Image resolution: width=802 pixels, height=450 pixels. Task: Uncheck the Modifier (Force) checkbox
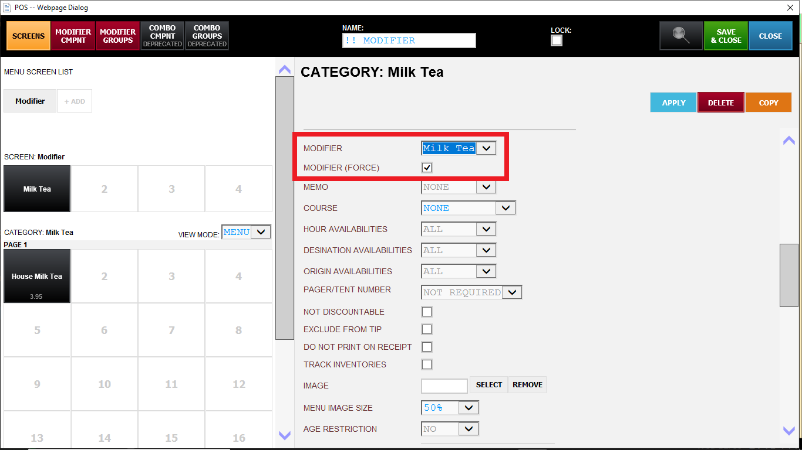click(x=427, y=168)
